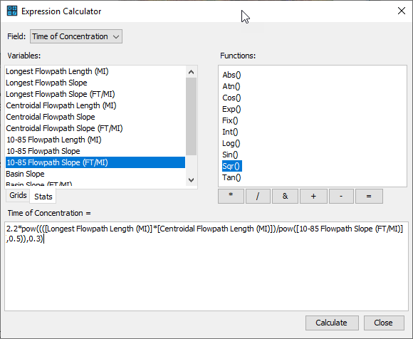
Task: Choose the Log() function
Action: click(x=231, y=143)
